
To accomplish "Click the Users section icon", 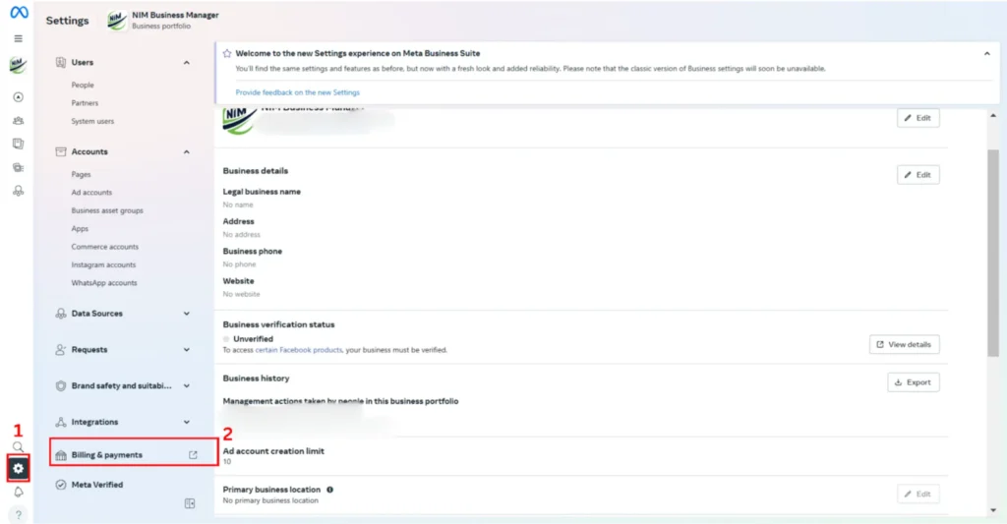I will point(61,62).
